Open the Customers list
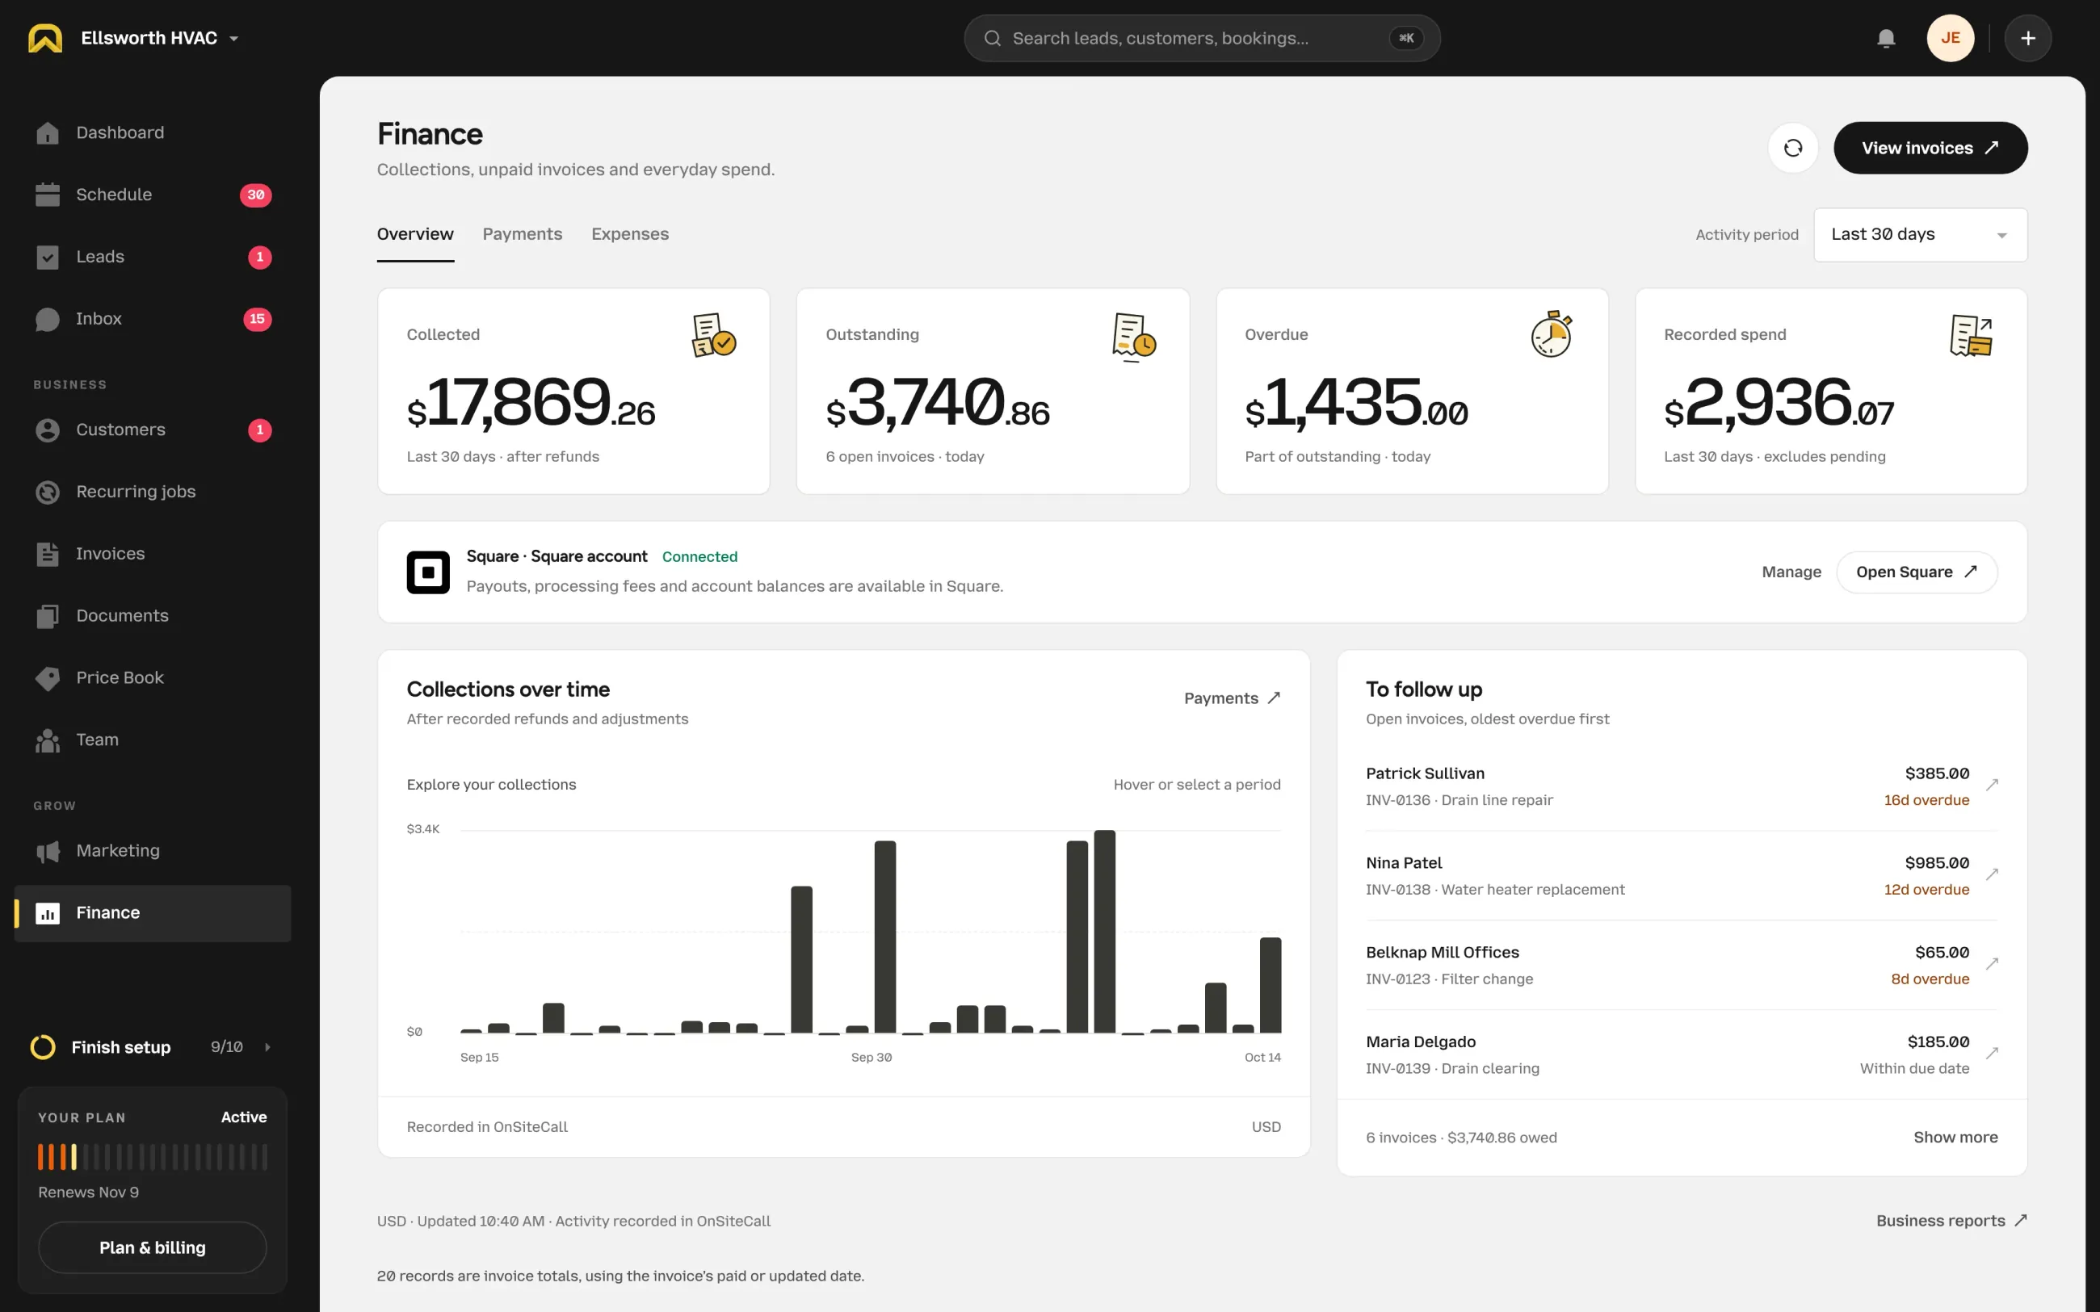The width and height of the screenshot is (2100, 1312). click(x=152, y=430)
